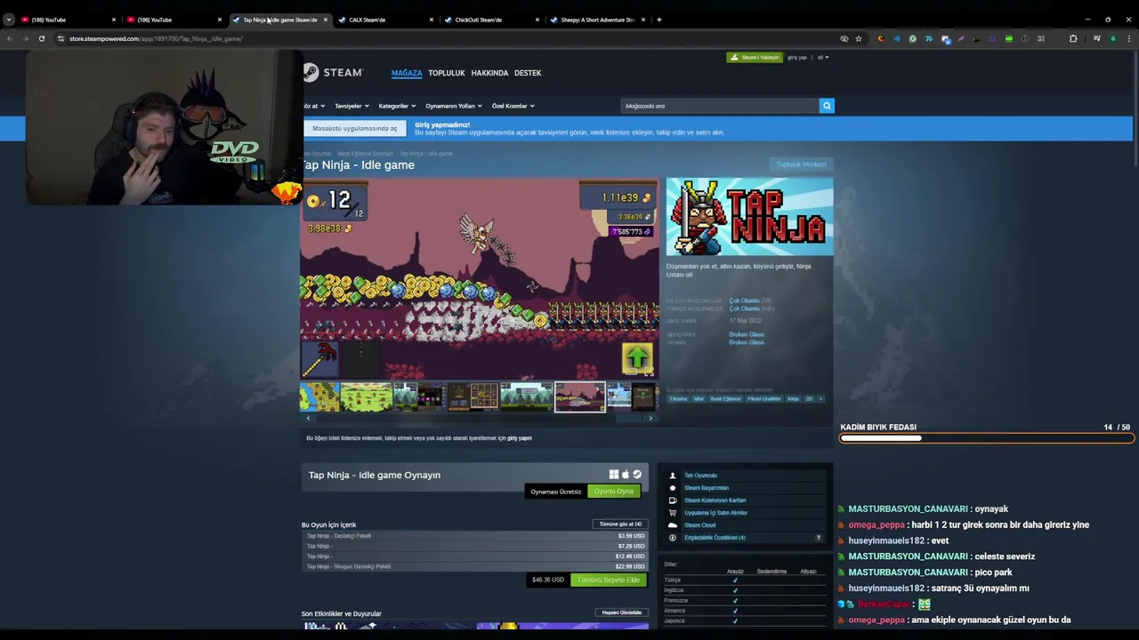The height and width of the screenshot is (640, 1139).
Task: Reload the page with browser refresh icon
Action: point(41,38)
